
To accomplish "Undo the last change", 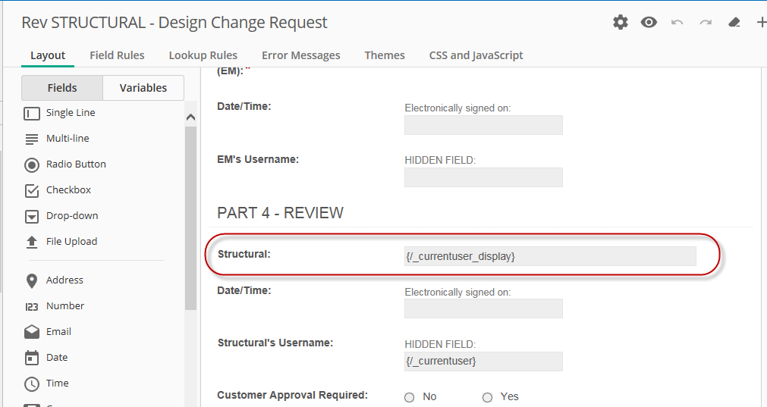I will [677, 23].
